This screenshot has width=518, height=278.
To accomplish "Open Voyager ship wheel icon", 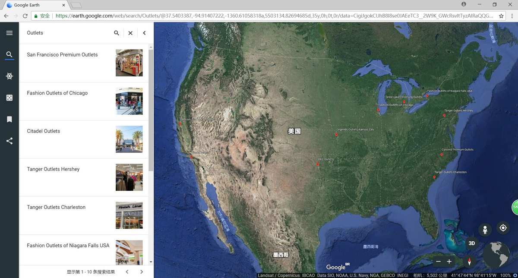I will click(x=9, y=76).
